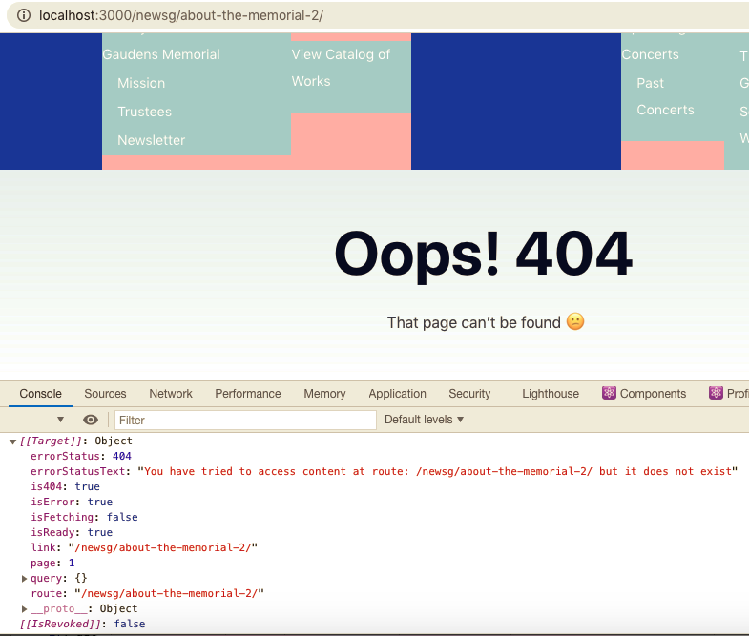749x636 pixels.
Task: Expand the __proto__ object entry
Action: coord(25,609)
